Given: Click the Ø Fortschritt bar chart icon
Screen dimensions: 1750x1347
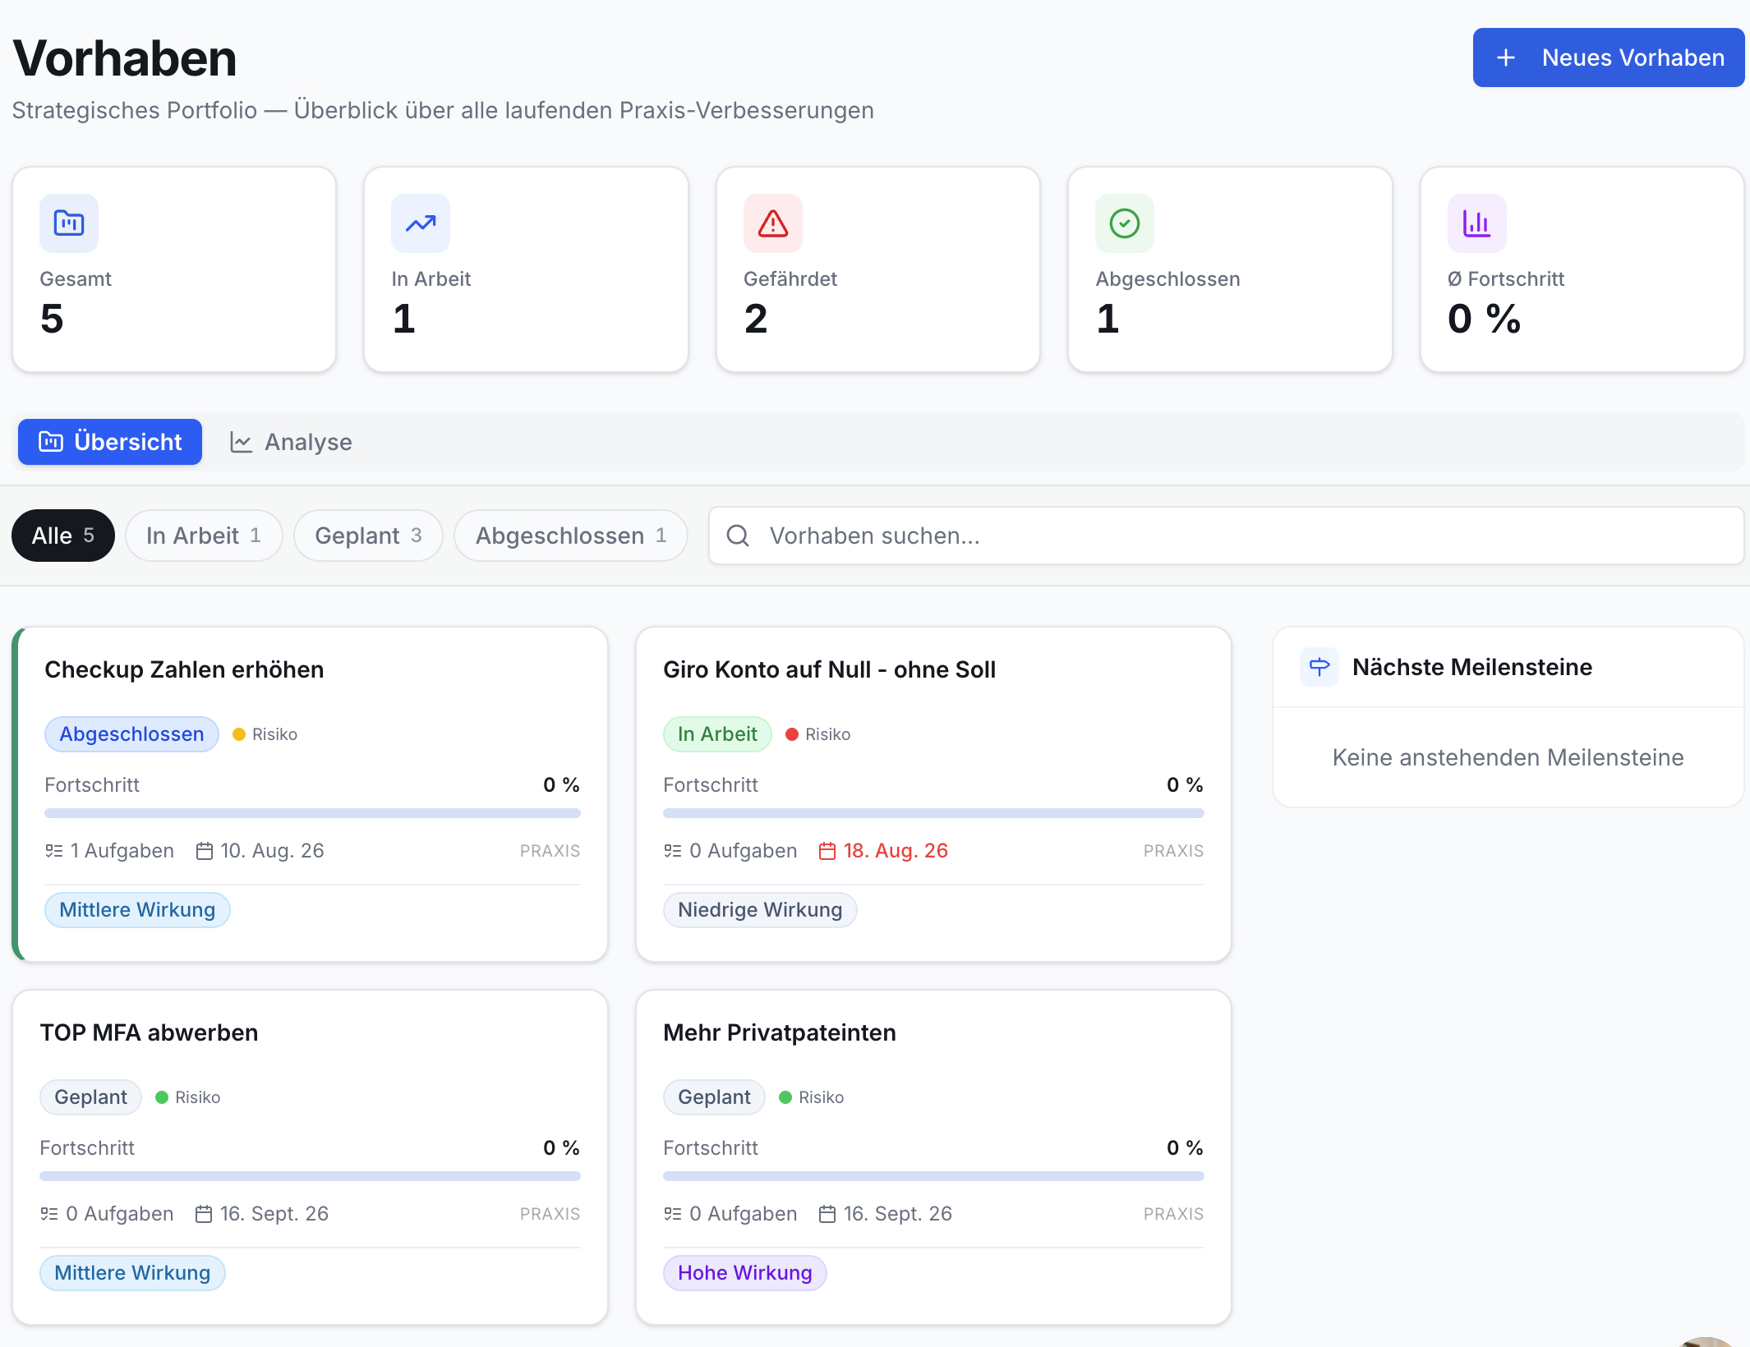Looking at the screenshot, I should [x=1477, y=223].
